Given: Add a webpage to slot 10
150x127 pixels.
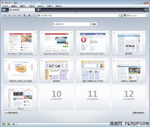Looking at the screenshot, I should (x=56, y=98).
